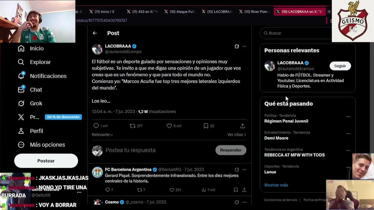Open LACOBRAAA avatar in Personas relevantes

pyautogui.click(x=269, y=66)
